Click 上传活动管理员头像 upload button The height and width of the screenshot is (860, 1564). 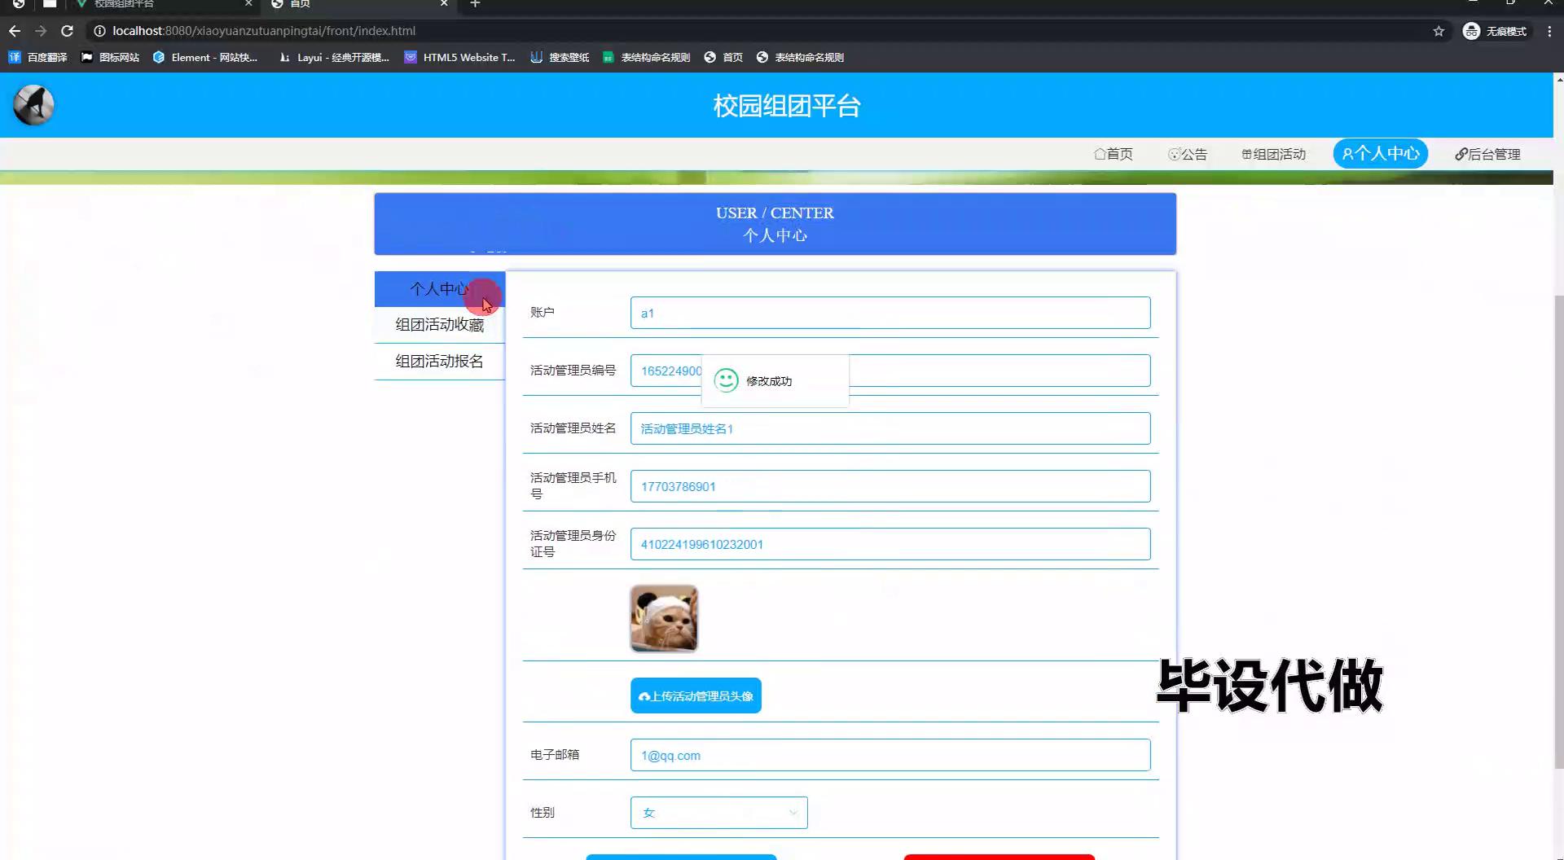click(696, 696)
